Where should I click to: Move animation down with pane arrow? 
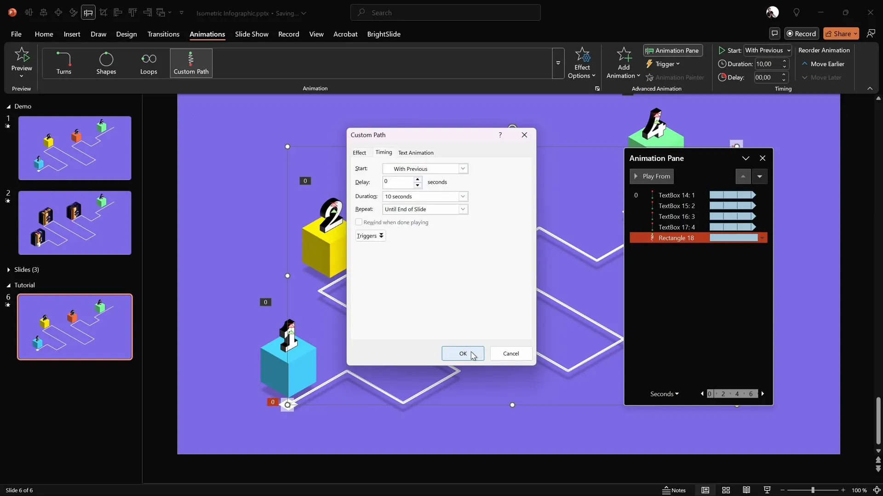pyautogui.click(x=760, y=176)
